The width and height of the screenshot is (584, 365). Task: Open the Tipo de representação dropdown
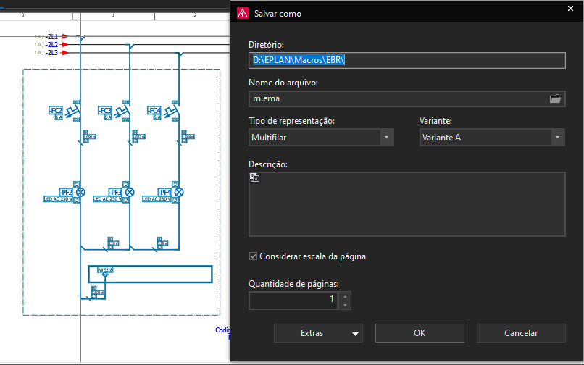tap(387, 138)
